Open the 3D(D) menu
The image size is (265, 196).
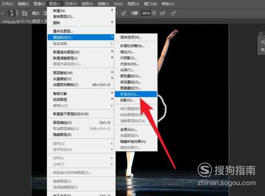click(x=118, y=4)
